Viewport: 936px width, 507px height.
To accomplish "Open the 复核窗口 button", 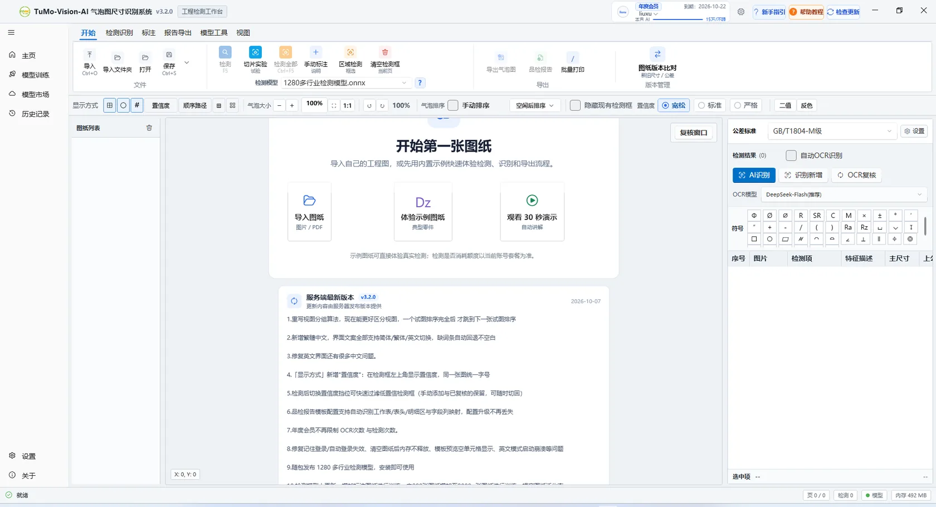I will point(693,133).
